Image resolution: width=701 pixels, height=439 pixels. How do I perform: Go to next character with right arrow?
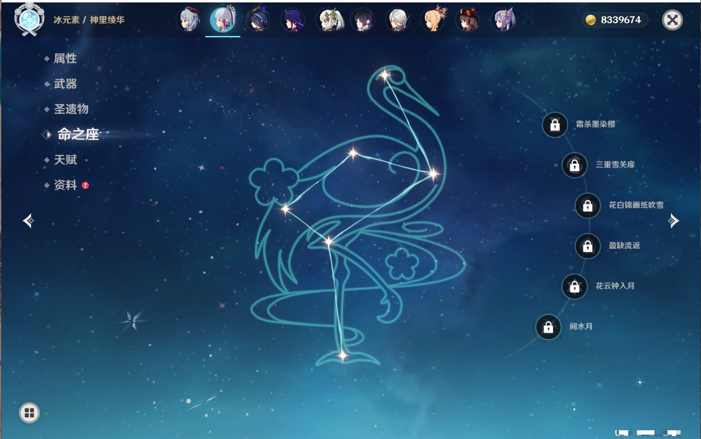[x=673, y=221]
